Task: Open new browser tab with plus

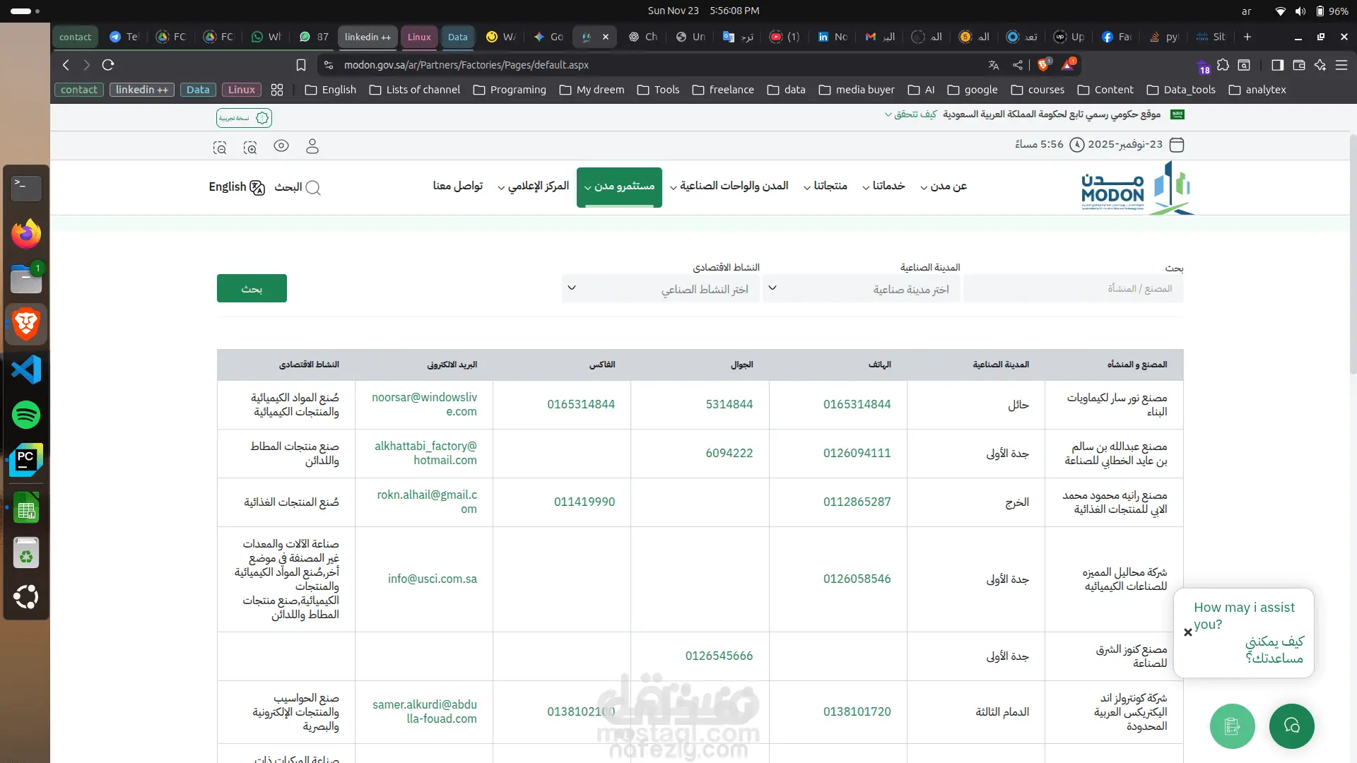Action: pos(1247,37)
